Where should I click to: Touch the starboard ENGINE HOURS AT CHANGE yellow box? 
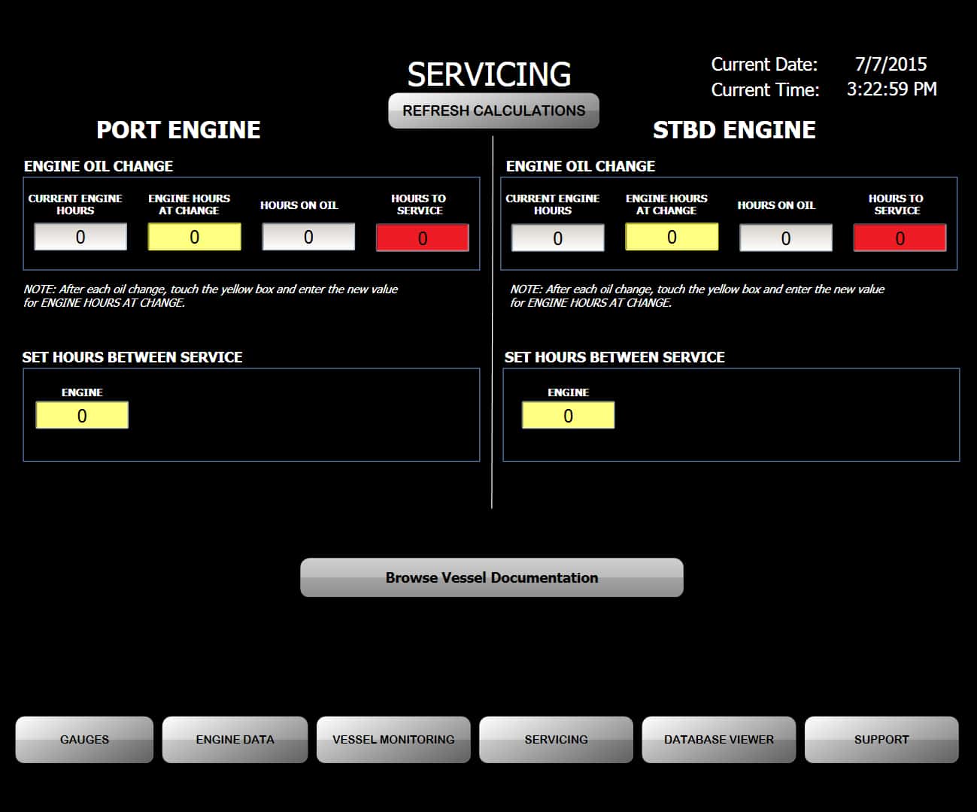pos(671,237)
